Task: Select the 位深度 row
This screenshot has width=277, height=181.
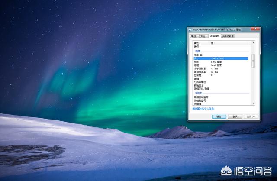Action: tap(221, 75)
